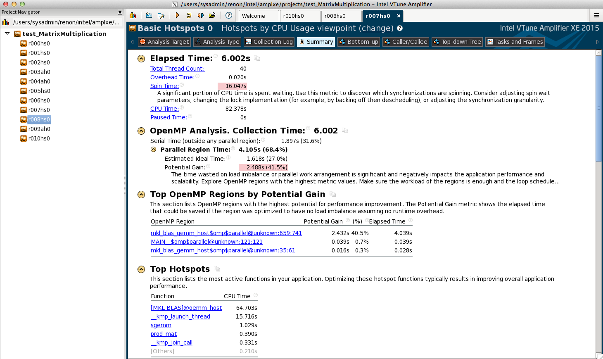
Task: Open Help with the question mark icon
Action: (229, 15)
